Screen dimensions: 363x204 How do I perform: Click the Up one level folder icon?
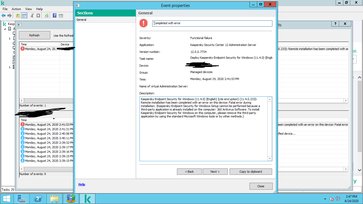pyautogui.click(x=18, y=16)
